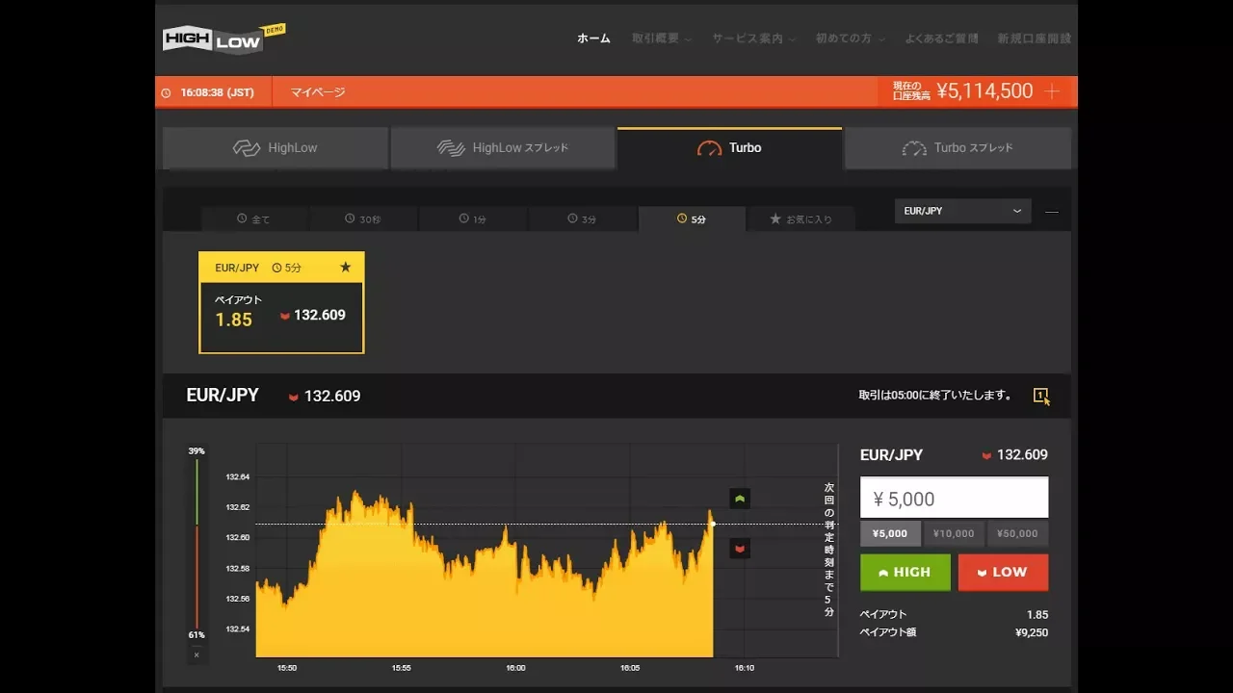Click the 132.64 label on chart price axis
1233x693 pixels.
tap(238, 476)
